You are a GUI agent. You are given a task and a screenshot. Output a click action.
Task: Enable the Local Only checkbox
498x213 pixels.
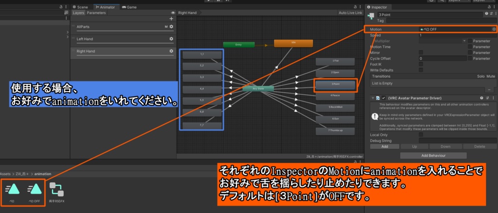pyautogui.click(x=421, y=135)
